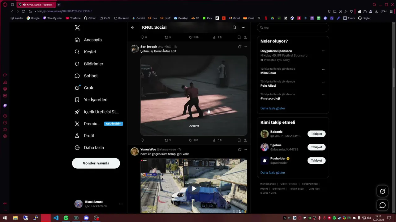The image size is (396, 222).
Task: Open BlackAttack account switcher menu
Action: [x=121, y=204]
